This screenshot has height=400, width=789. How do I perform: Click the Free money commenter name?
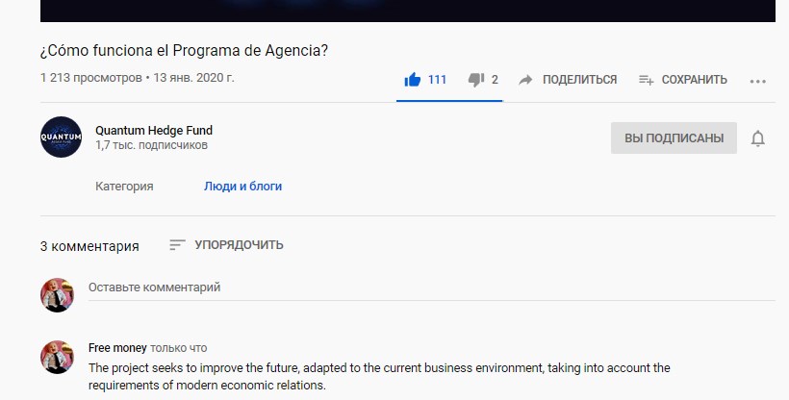117,348
